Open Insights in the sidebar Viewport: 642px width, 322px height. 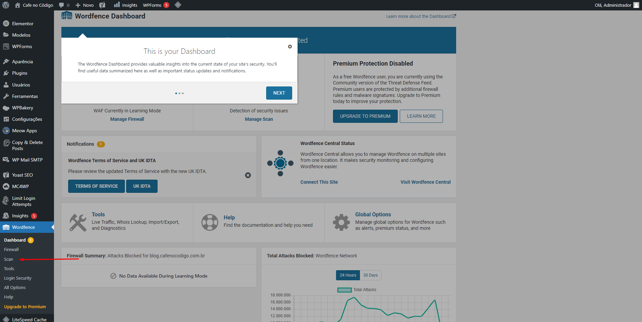point(27,216)
